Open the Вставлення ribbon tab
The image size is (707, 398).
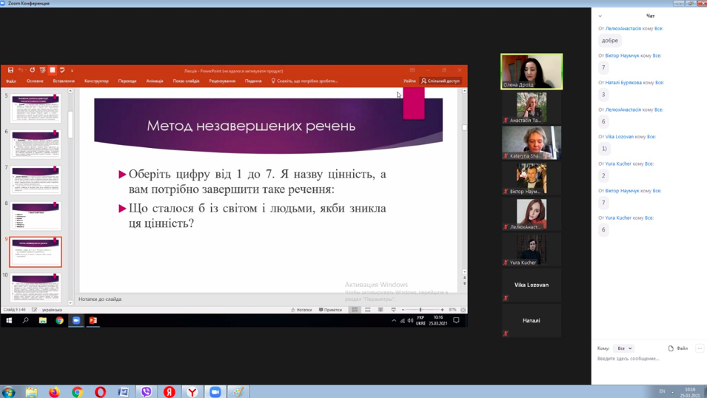(x=64, y=81)
